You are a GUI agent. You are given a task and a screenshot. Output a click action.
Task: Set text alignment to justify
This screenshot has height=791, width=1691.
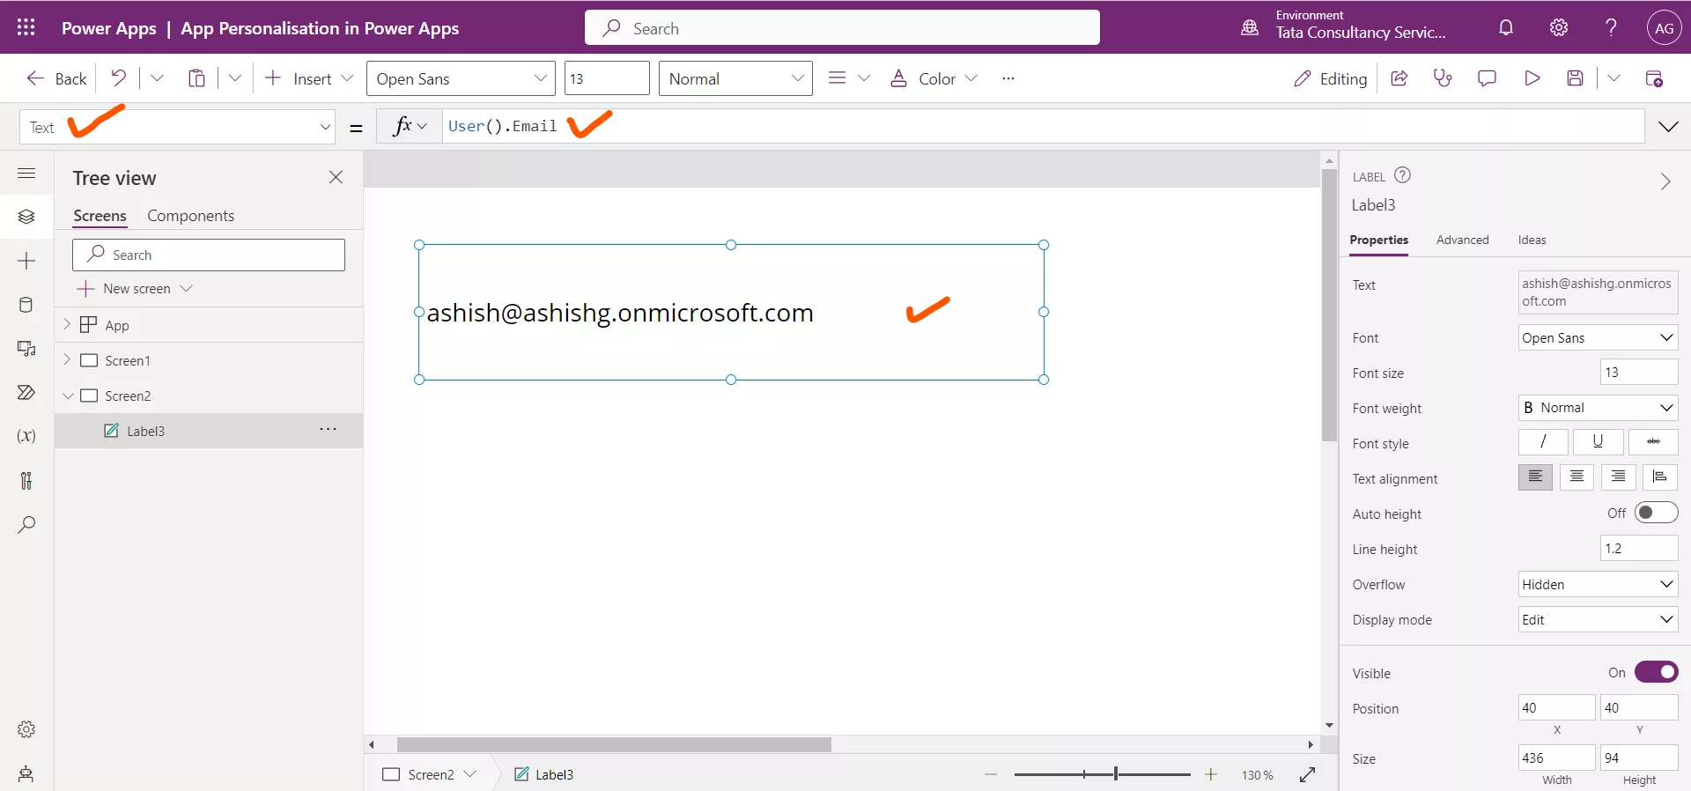[1659, 477]
